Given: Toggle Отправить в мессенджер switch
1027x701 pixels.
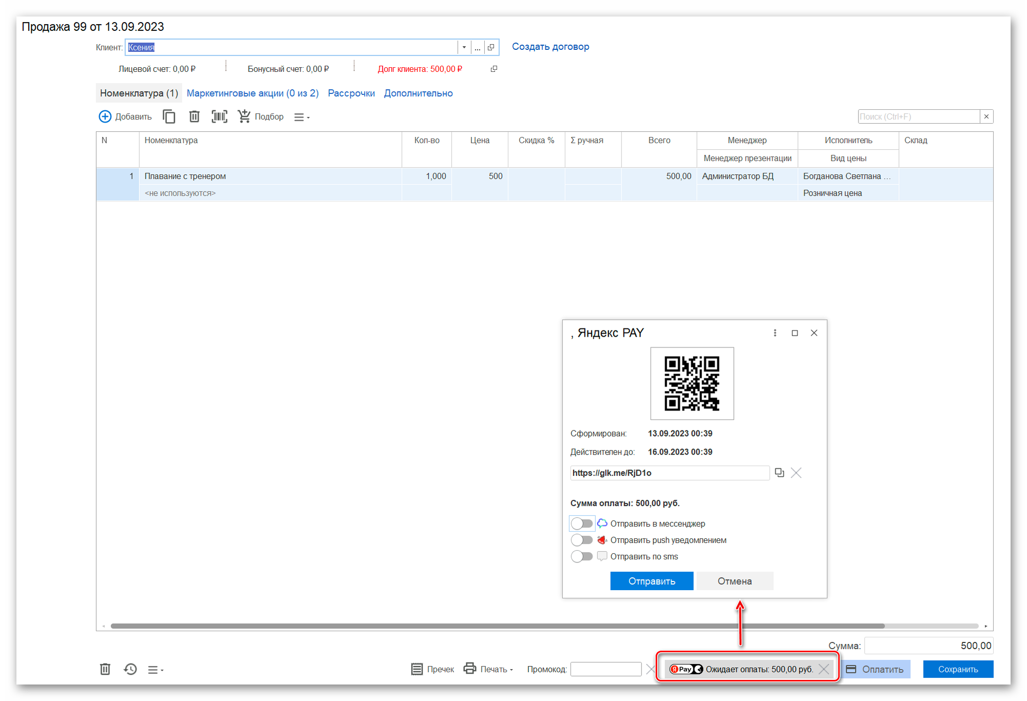Looking at the screenshot, I should click(x=582, y=523).
